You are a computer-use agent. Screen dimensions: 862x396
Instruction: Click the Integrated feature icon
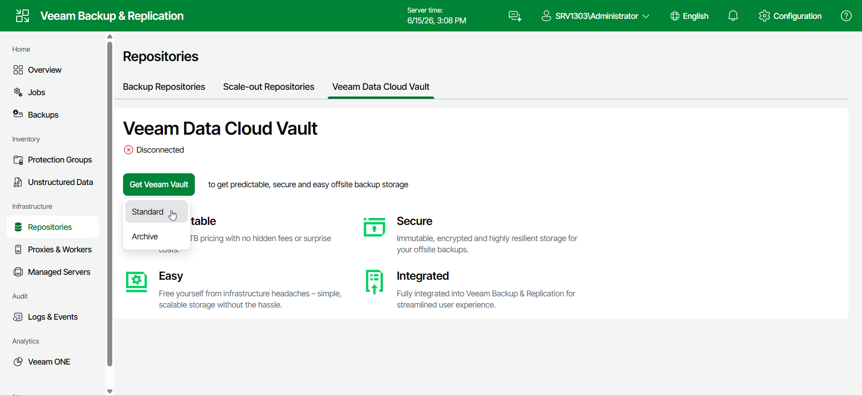click(374, 282)
